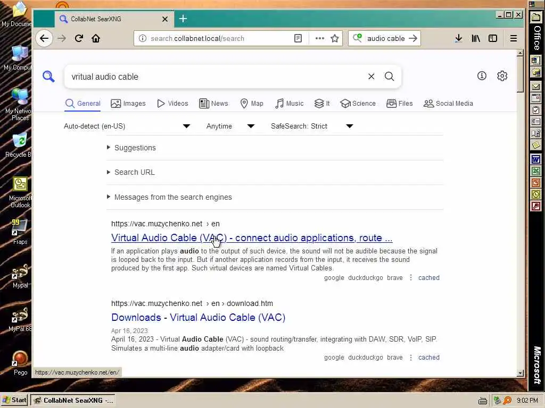545x408 pixels.
Task: Open SearXNG preferences gear icon
Action: (502, 75)
